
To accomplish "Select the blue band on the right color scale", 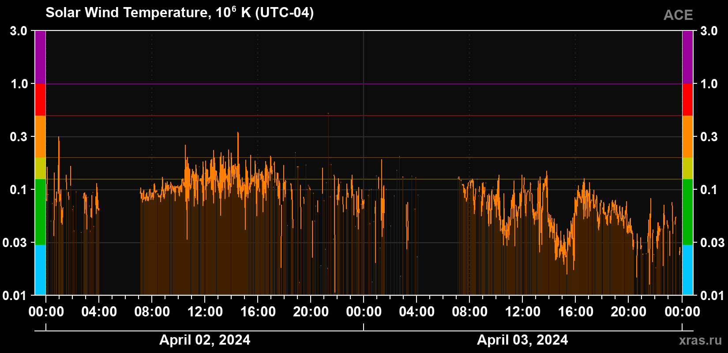I will pos(687,270).
